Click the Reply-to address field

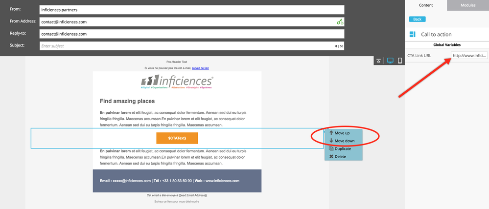(x=192, y=34)
